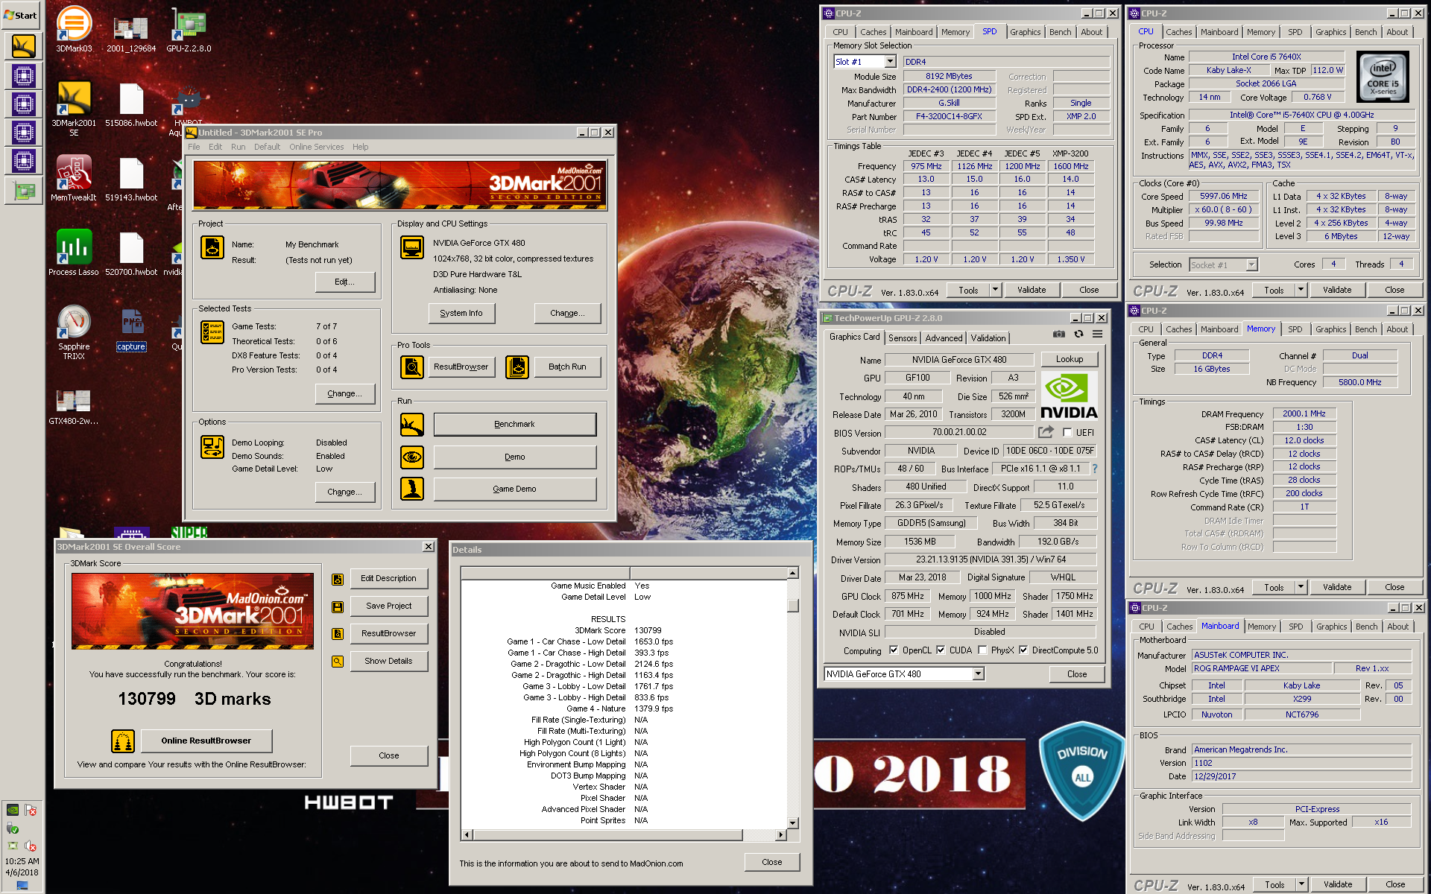
Task: Click the GPU-Z BIOS export share icon
Action: [1046, 432]
